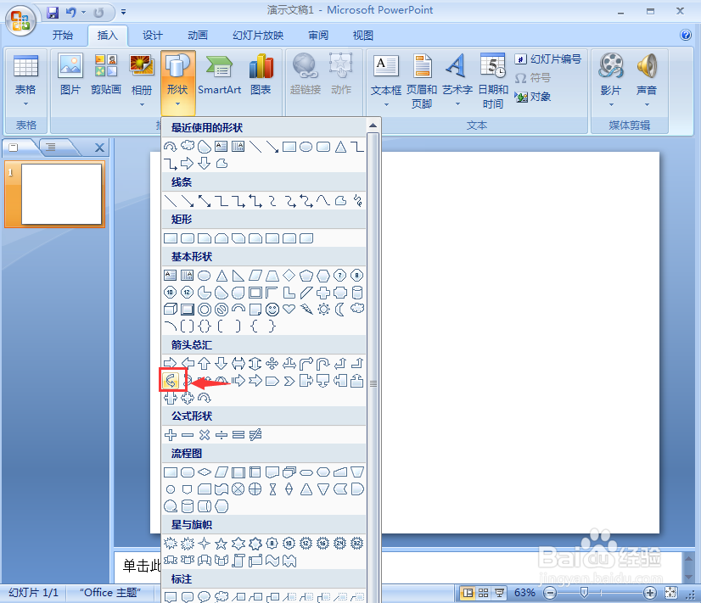Image resolution: width=701 pixels, height=603 pixels.
Task: Open the Office button menu
Action: click(20, 20)
